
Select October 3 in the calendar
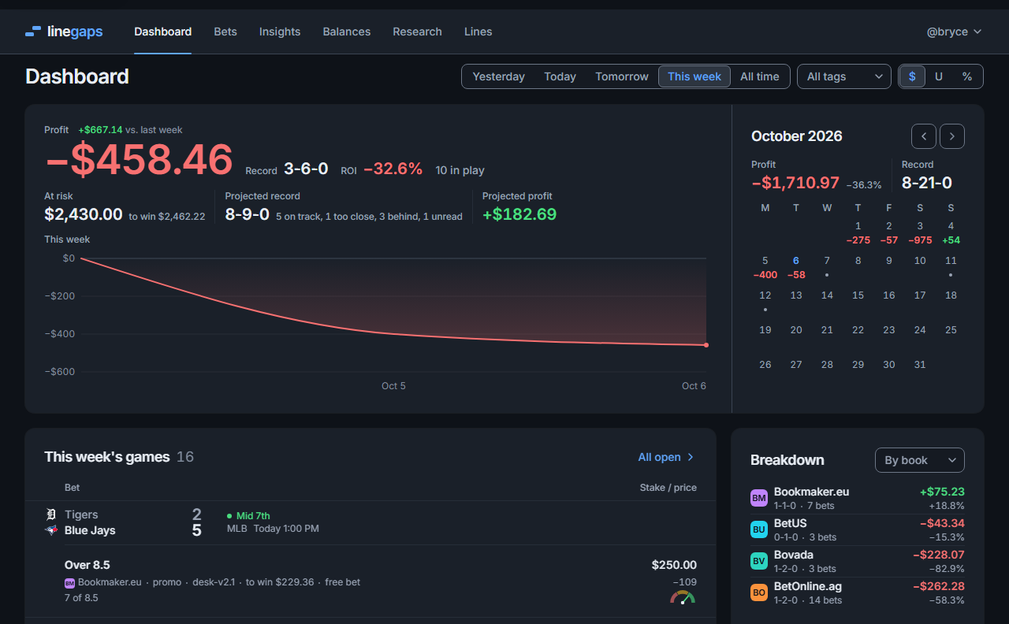click(920, 232)
